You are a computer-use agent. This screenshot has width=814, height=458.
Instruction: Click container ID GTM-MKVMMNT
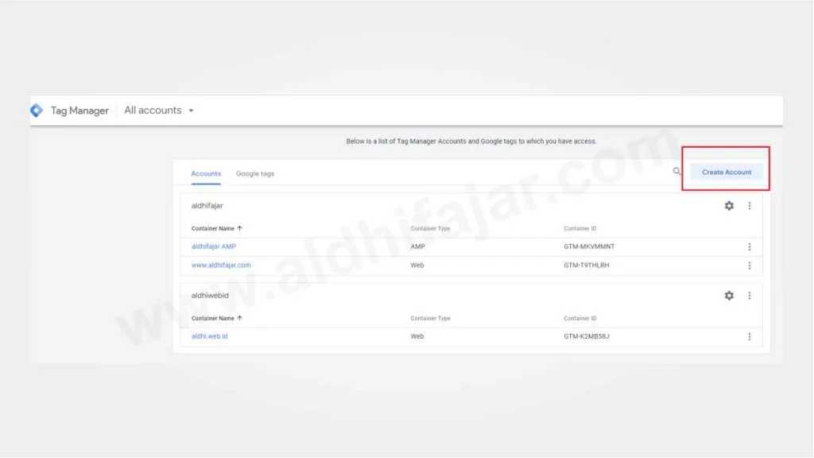[589, 246]
